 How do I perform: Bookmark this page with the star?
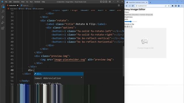[169, 6]
